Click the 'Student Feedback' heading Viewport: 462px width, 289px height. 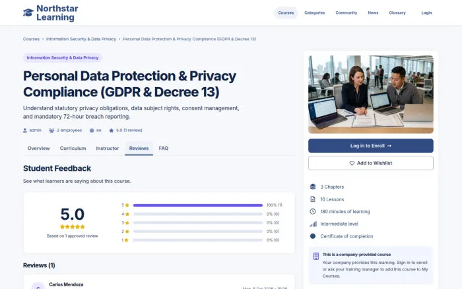(x=57, y=168)
